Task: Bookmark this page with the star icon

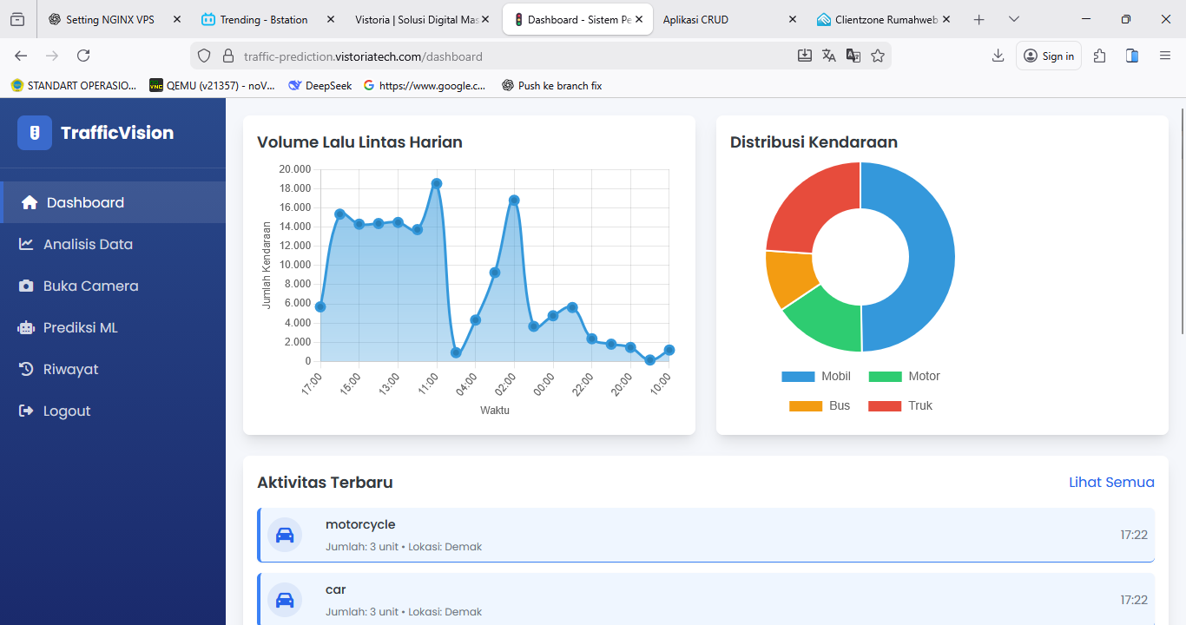Action: 878,56
